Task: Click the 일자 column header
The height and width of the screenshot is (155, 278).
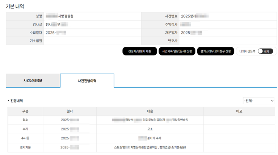Action: tap(70, 111)
